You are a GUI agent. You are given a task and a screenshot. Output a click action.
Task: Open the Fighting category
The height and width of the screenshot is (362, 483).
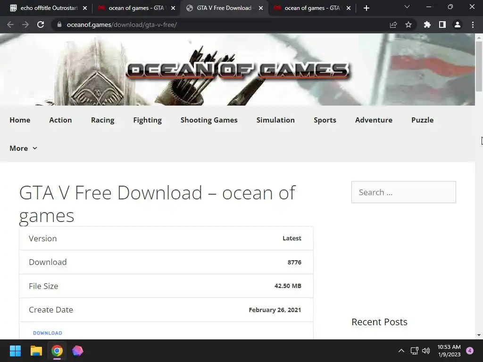tap(147, 120)
